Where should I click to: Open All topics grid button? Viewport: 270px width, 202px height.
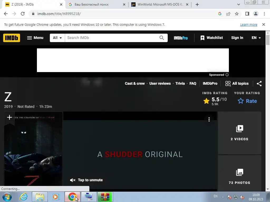coord(237,83)
